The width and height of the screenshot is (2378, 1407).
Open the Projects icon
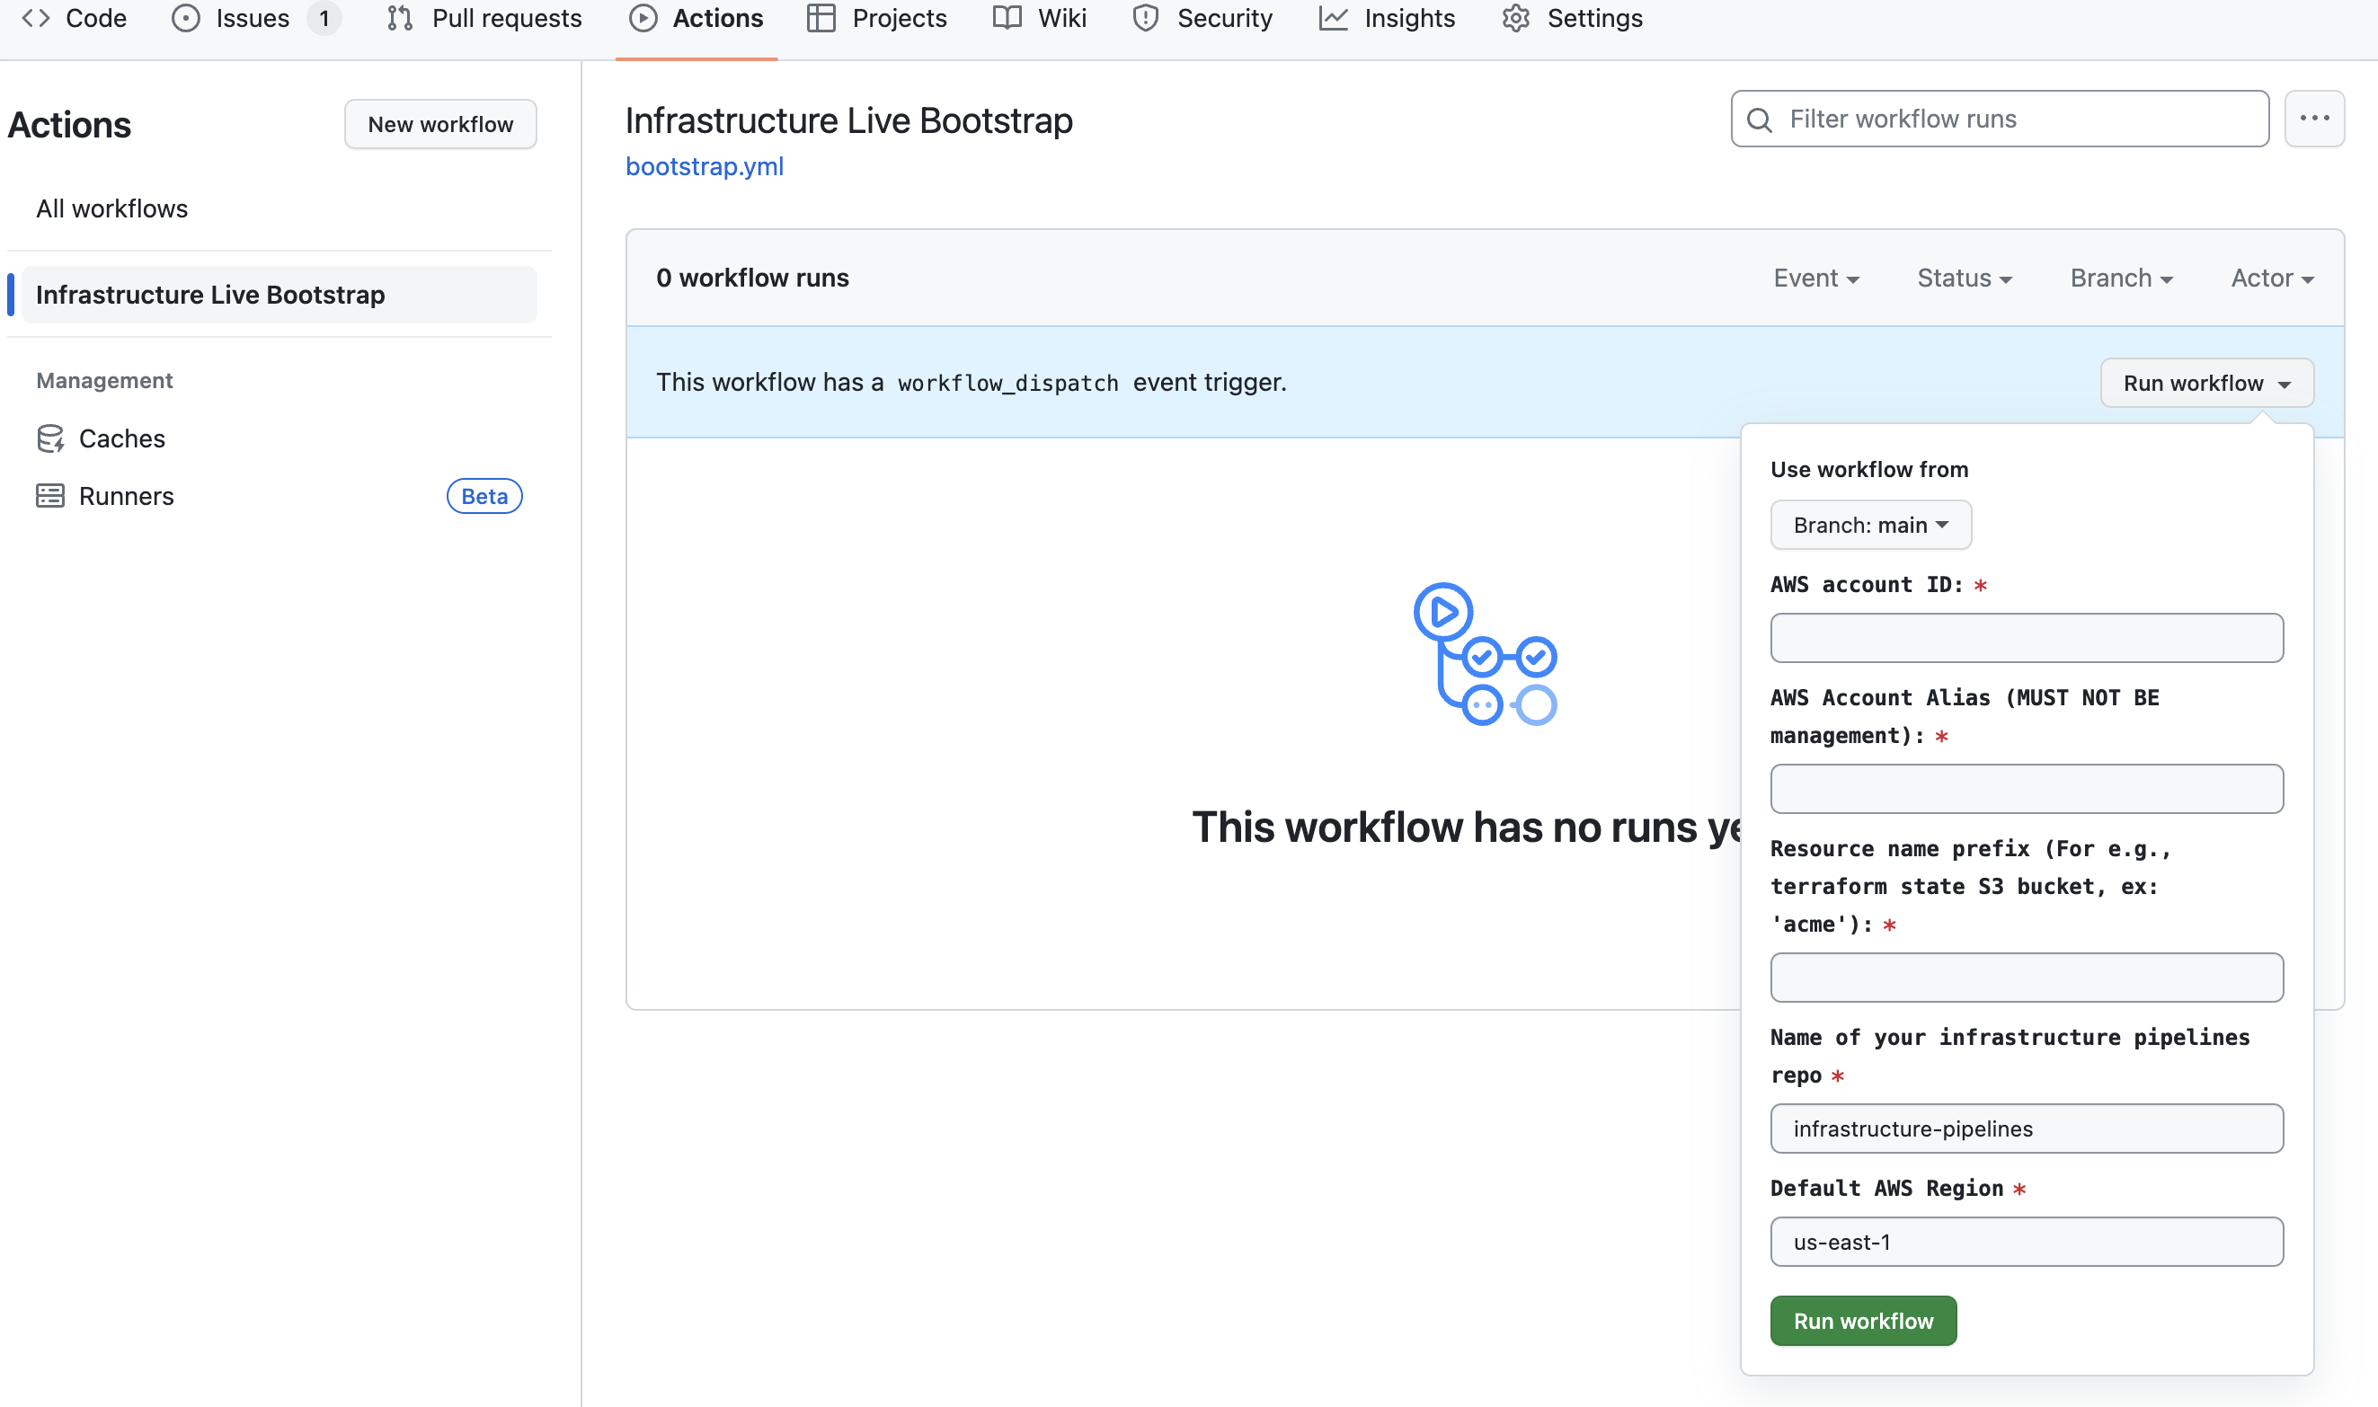820,18
